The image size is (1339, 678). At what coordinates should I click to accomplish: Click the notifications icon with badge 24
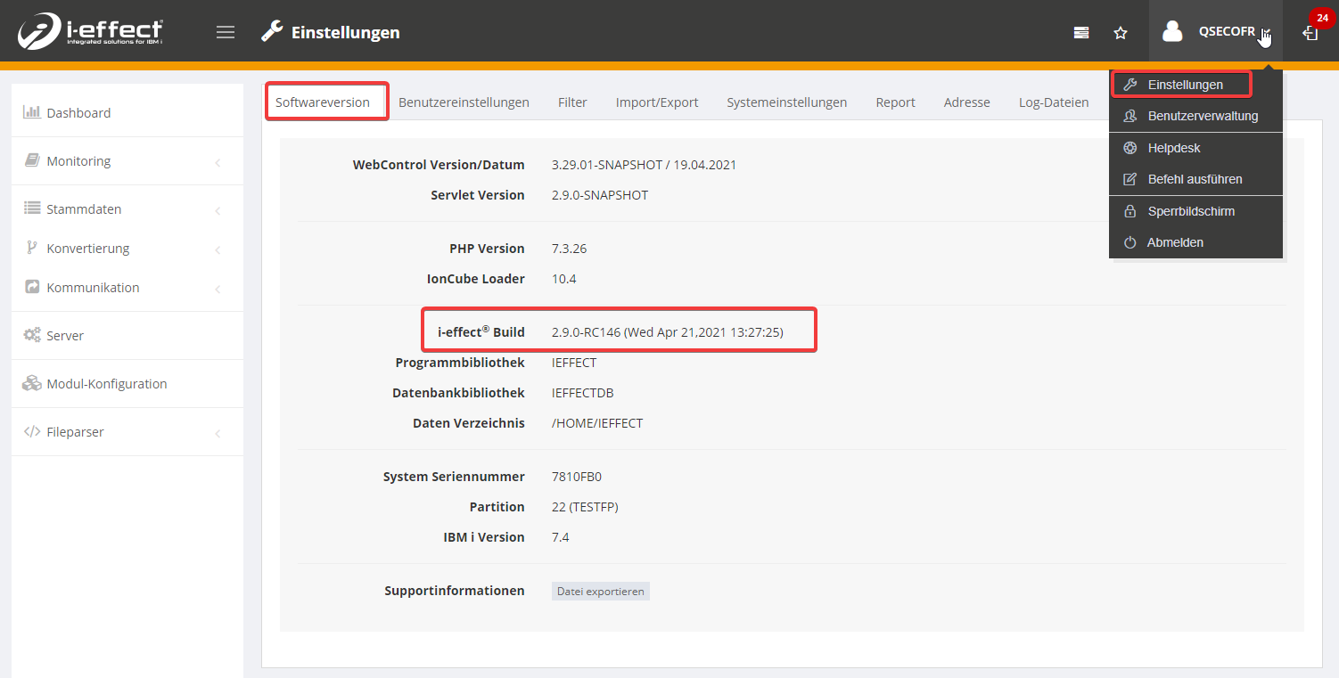(1310, 32)
